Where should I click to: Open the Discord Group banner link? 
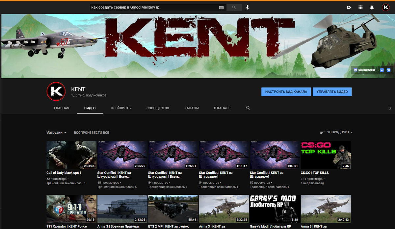(365, 70)
